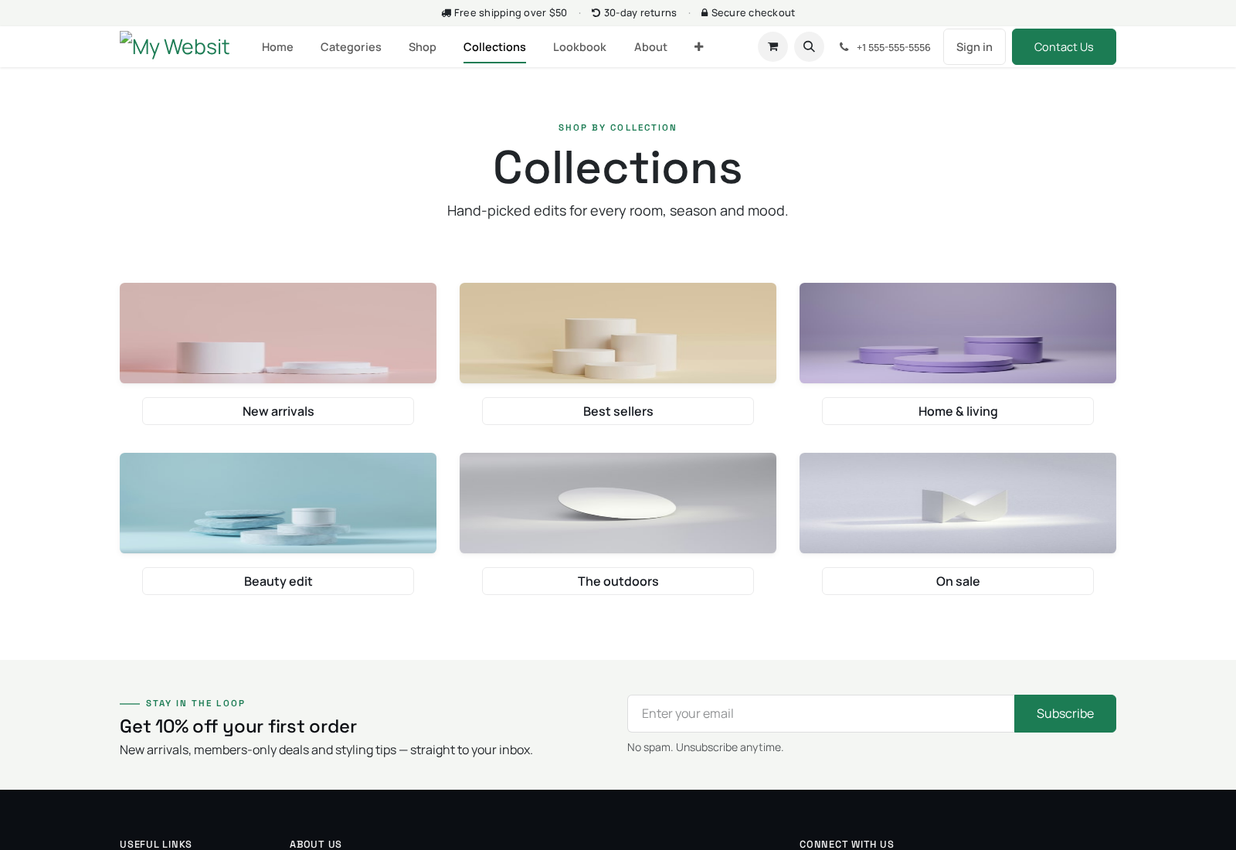This screenshot has width=1236, height=850.
Task: Open Shop menu item
Action: click(x=423, y=47)
